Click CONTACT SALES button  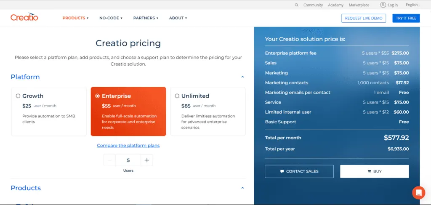(299, 171)
